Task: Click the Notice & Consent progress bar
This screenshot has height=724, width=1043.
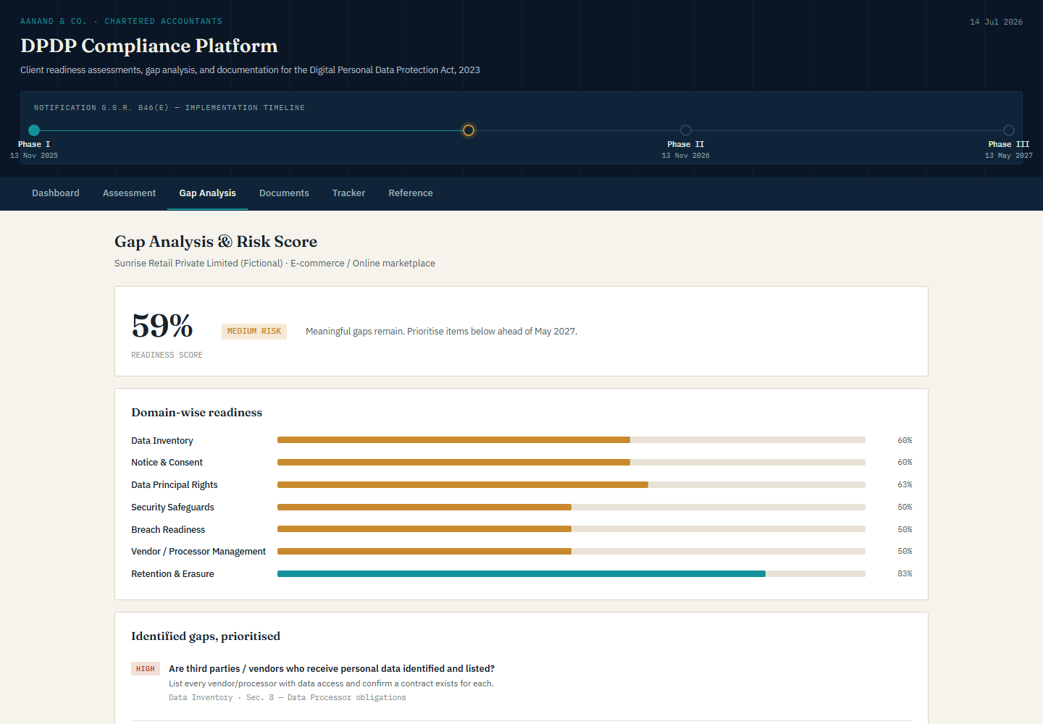Action: [571, 462]
